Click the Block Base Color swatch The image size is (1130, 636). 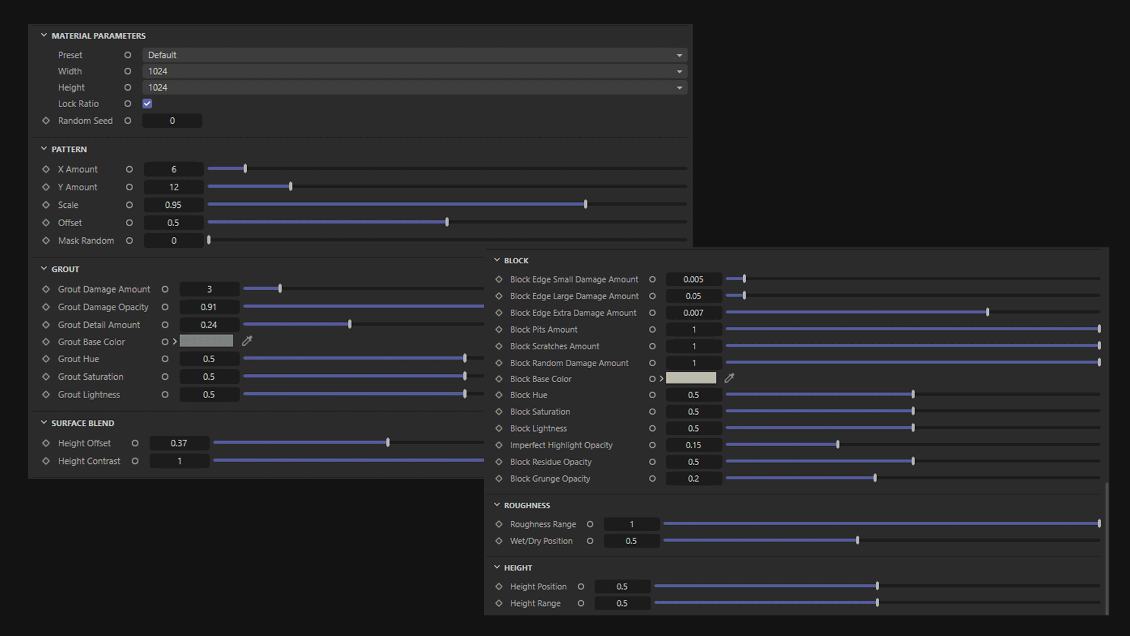(x=691, y=378)
